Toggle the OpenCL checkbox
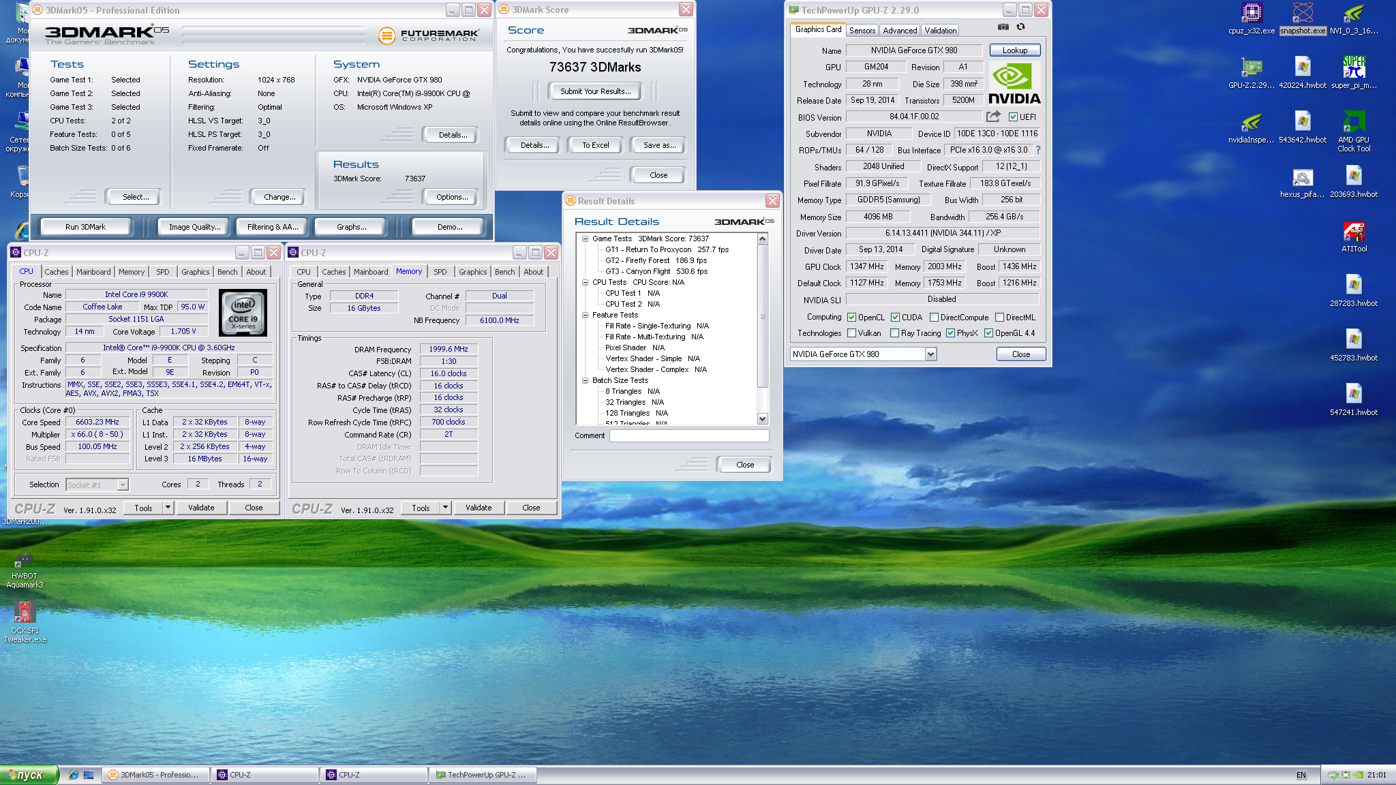The image size is (1396, 785). coord(851,317)
